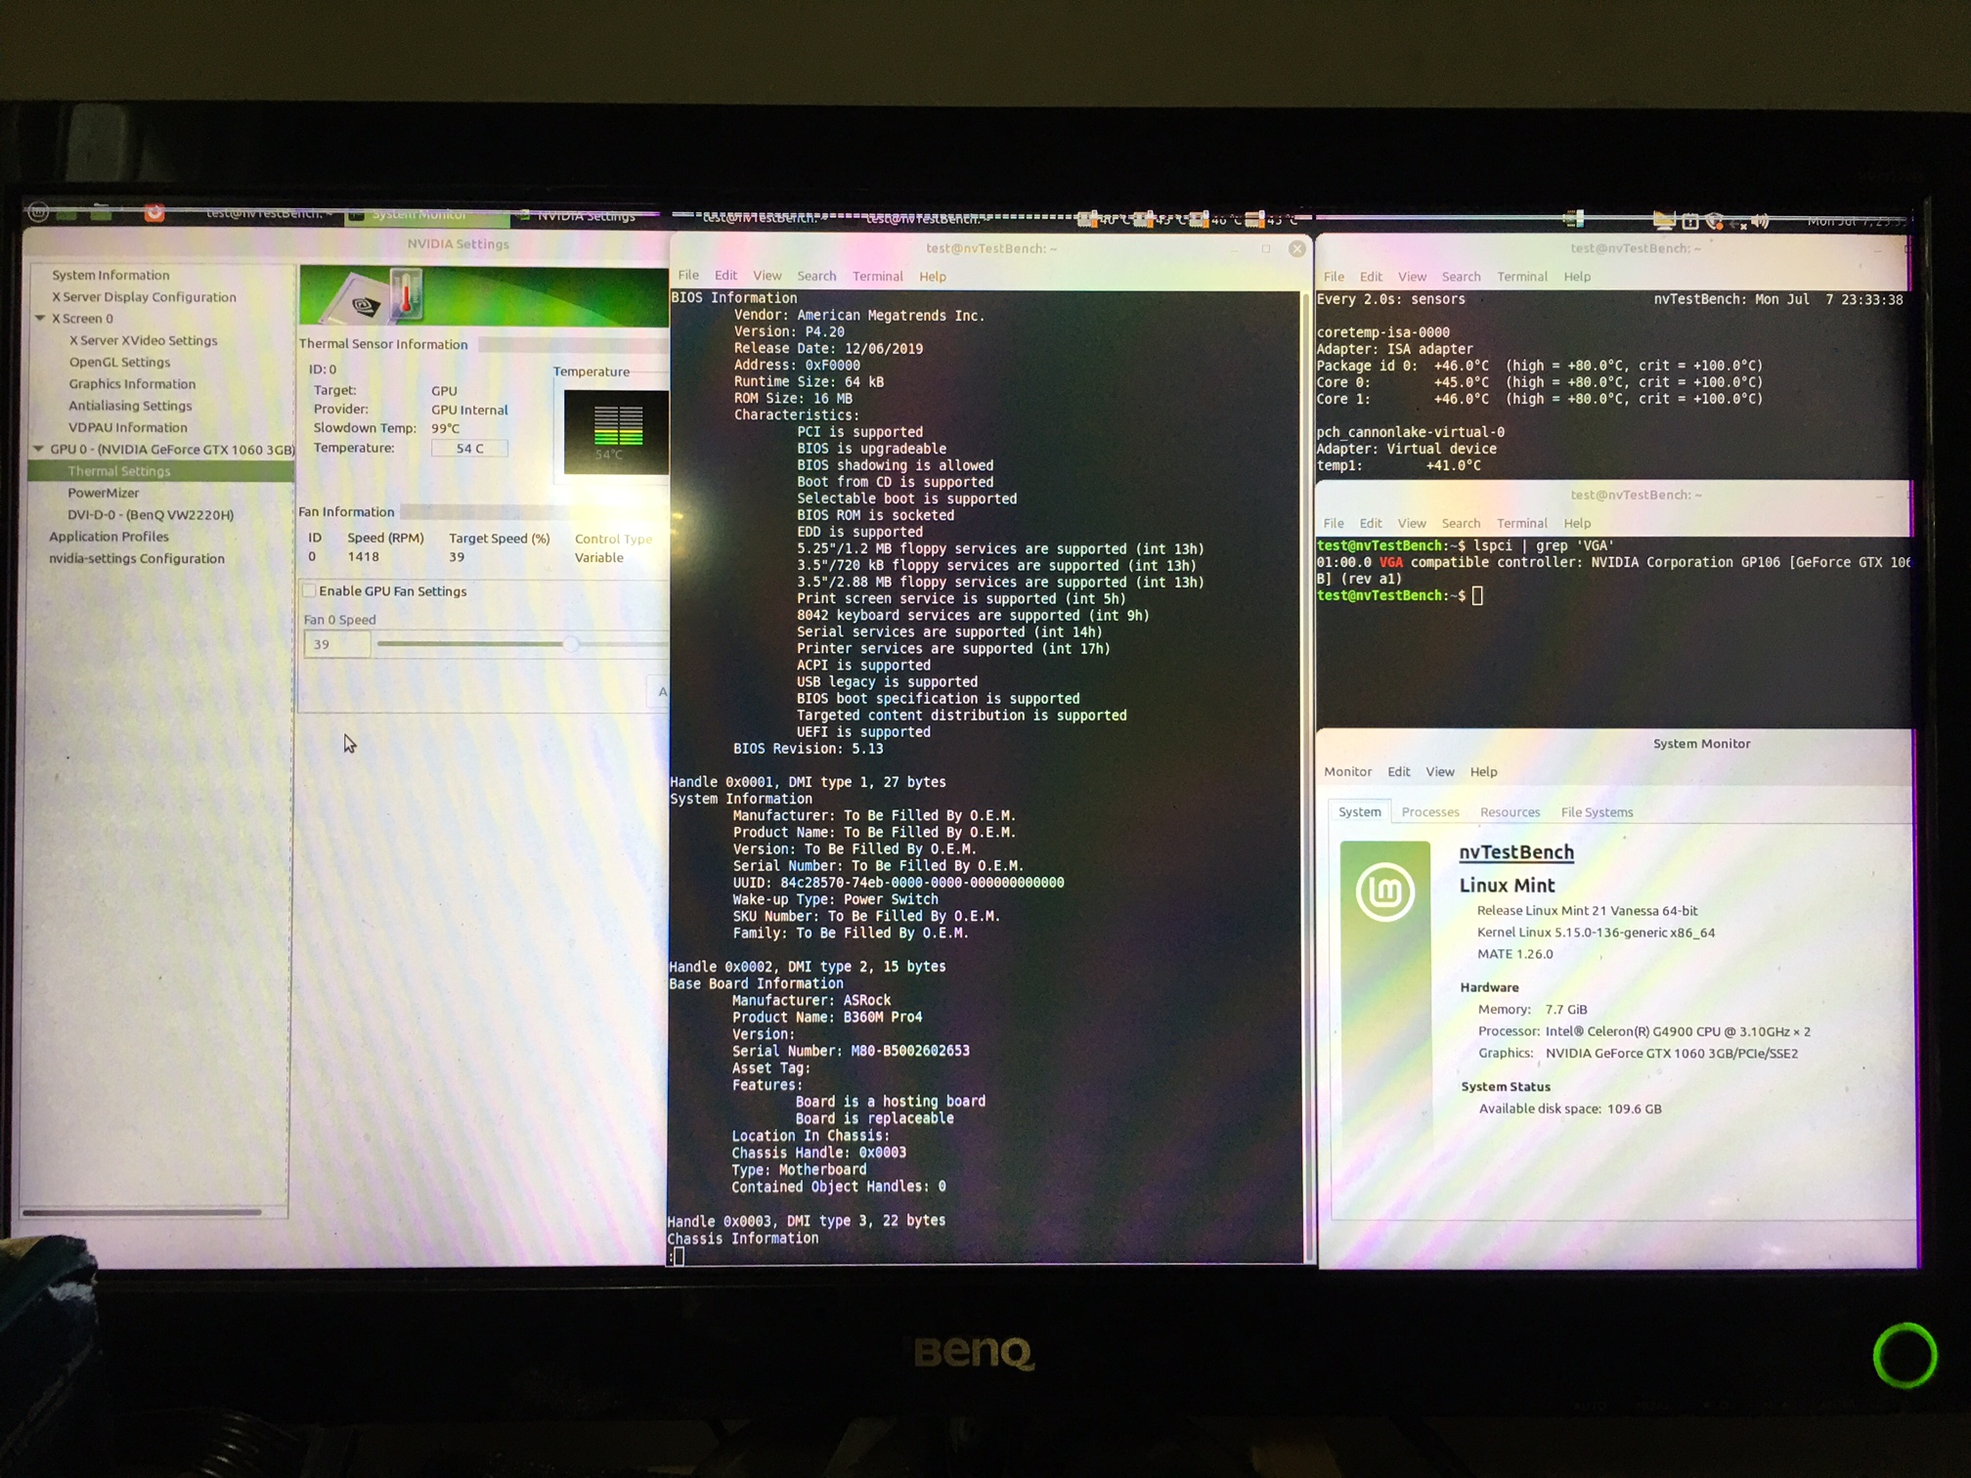The image size is (1971, 1478).
Task: Open File menu in BIOS Information terminal
Action: pyautogui.click(x=688, y=276)
